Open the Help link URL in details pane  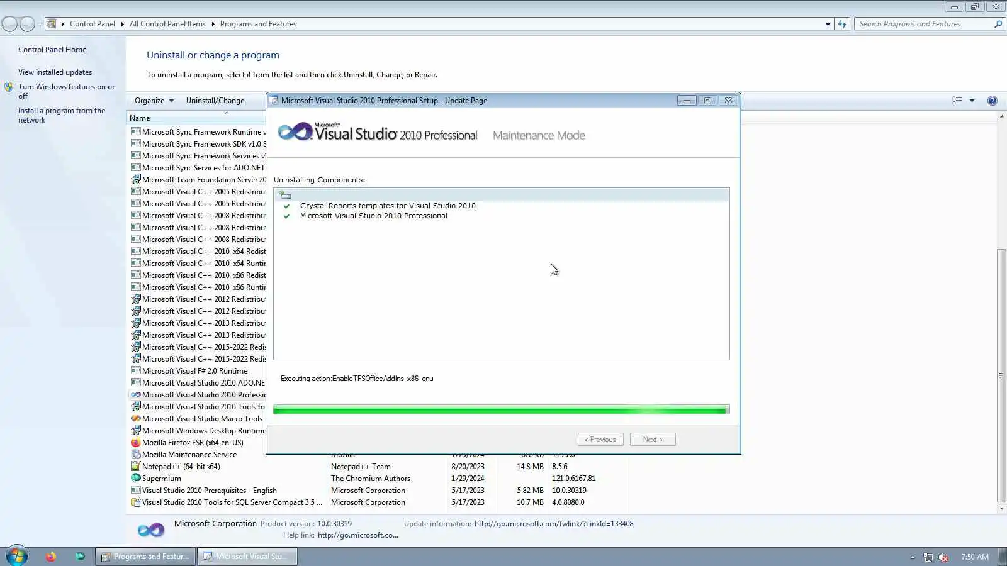tap(358, 535)
